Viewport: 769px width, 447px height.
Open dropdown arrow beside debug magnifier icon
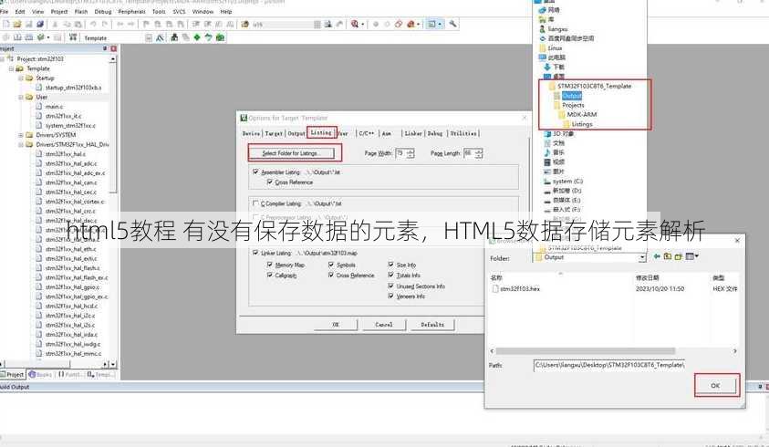click(x=362, y=24)
